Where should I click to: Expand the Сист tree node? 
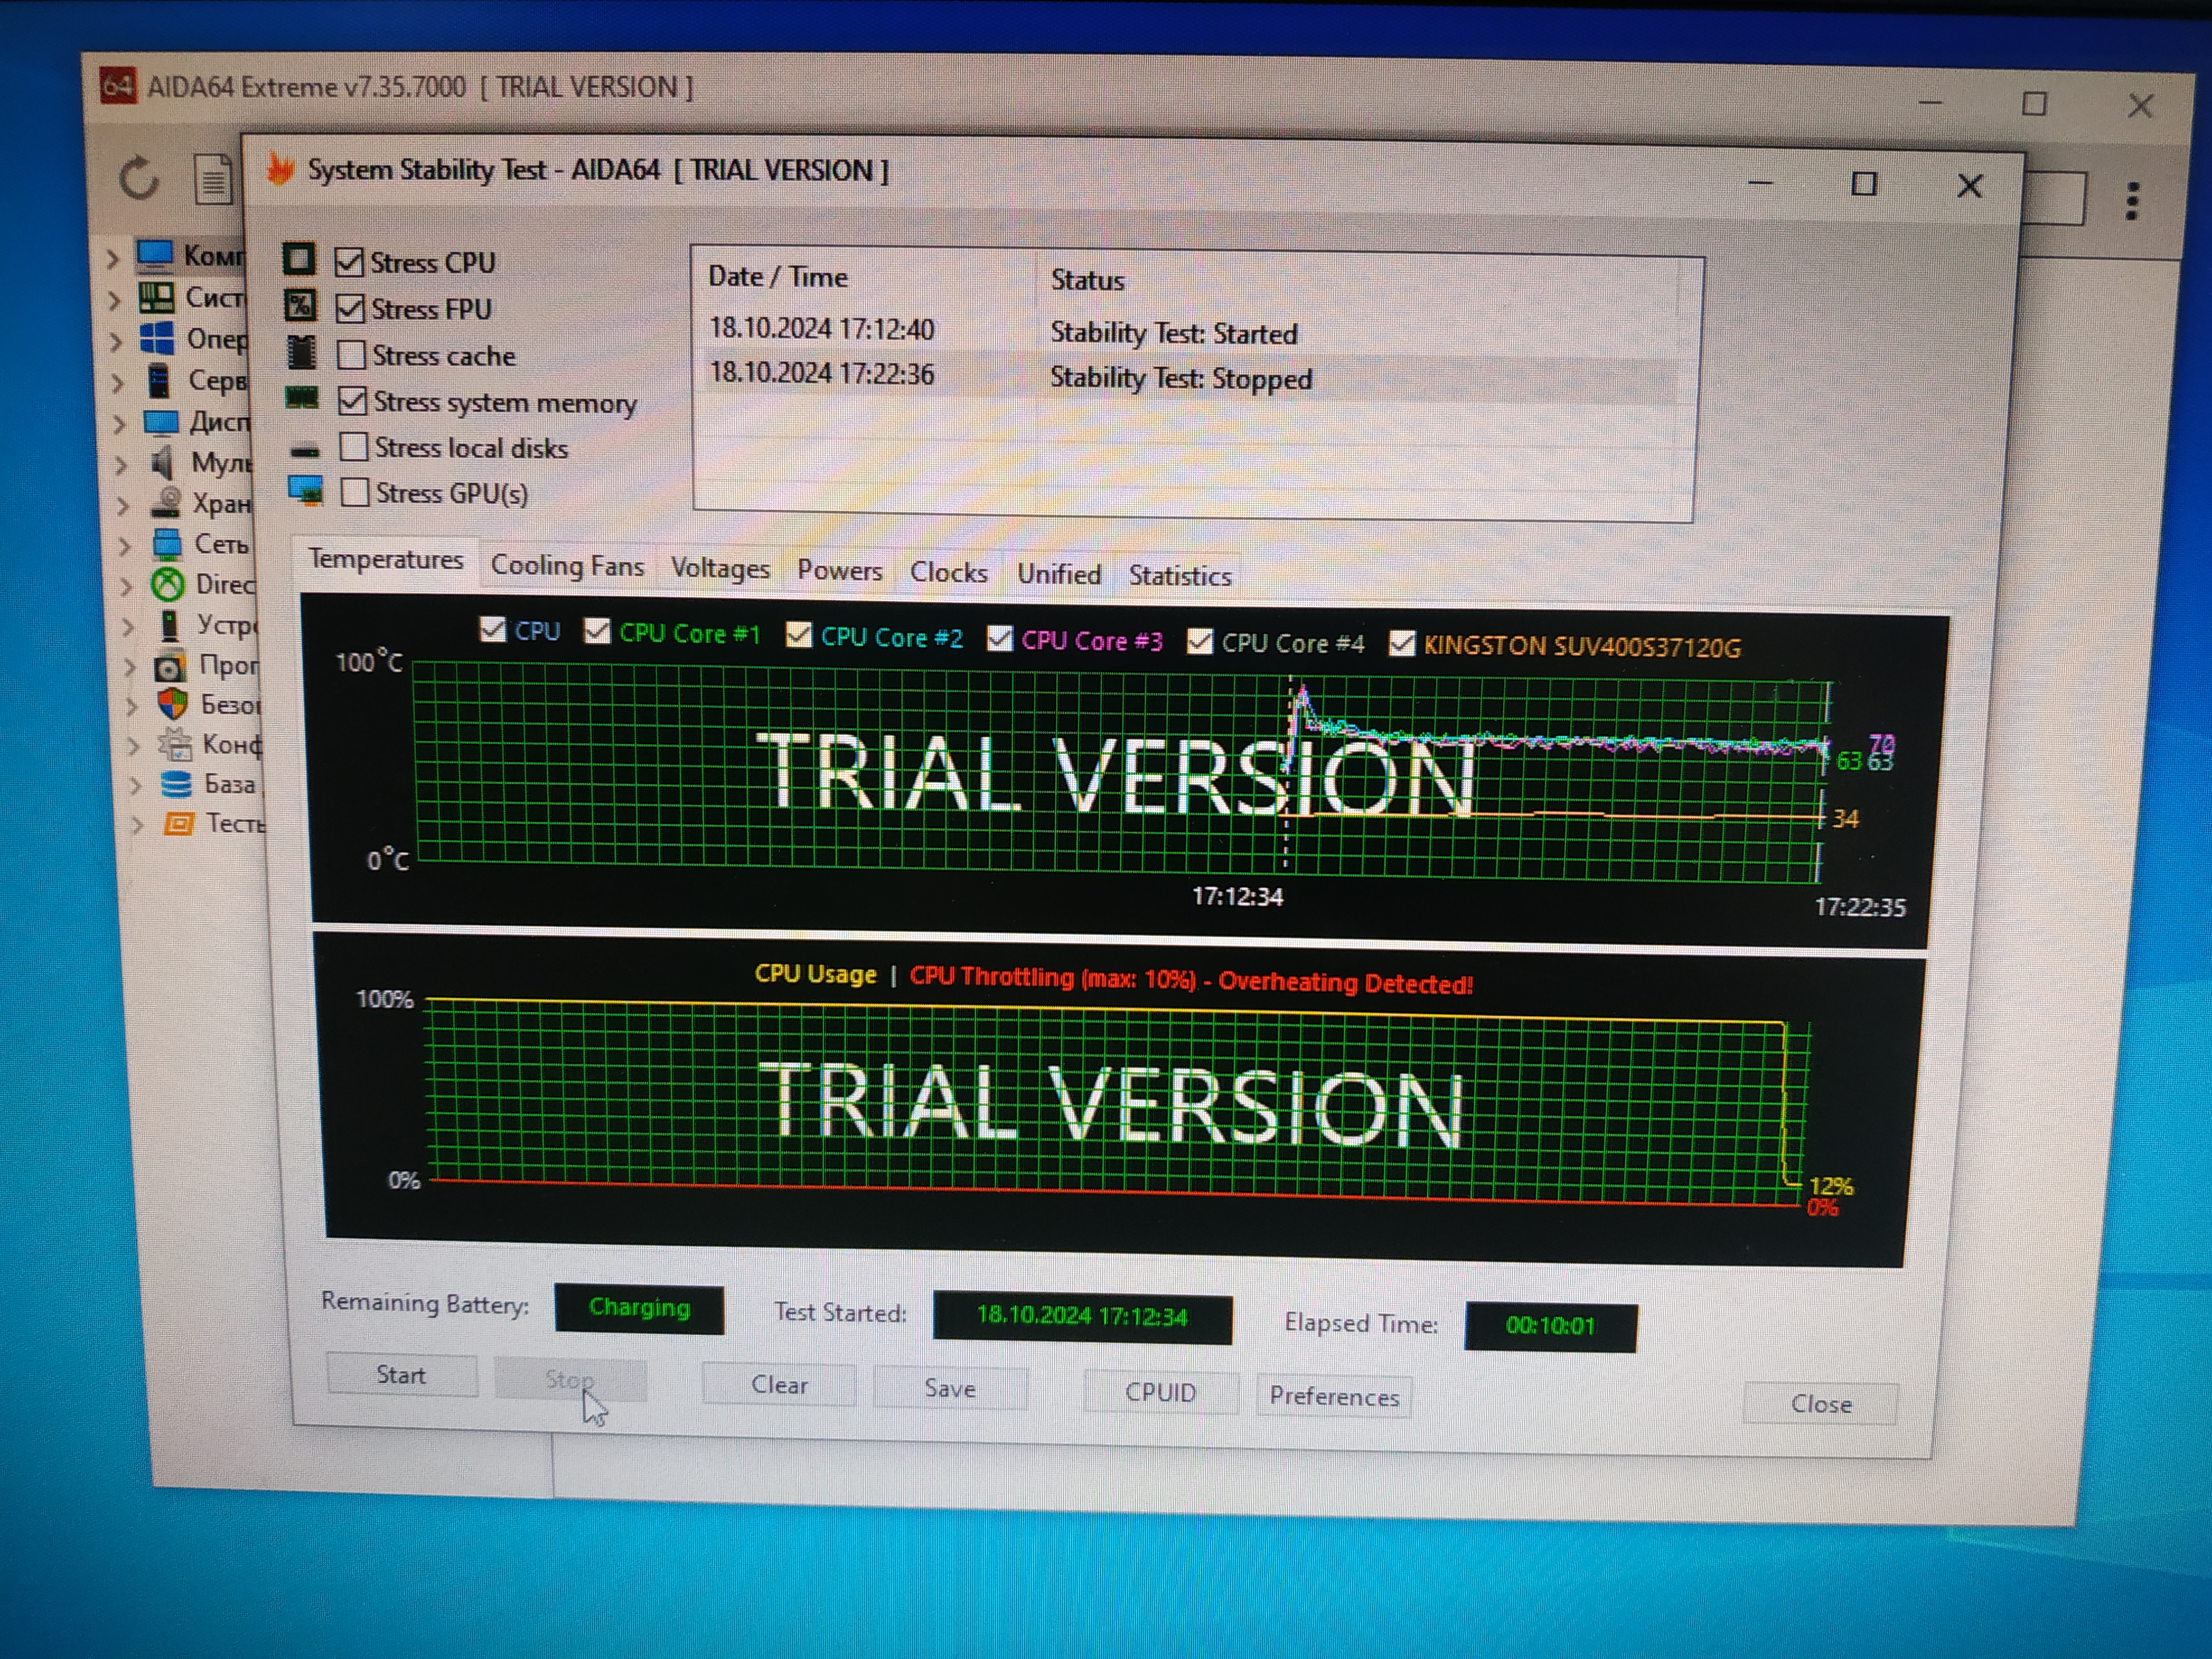point(114,299)
